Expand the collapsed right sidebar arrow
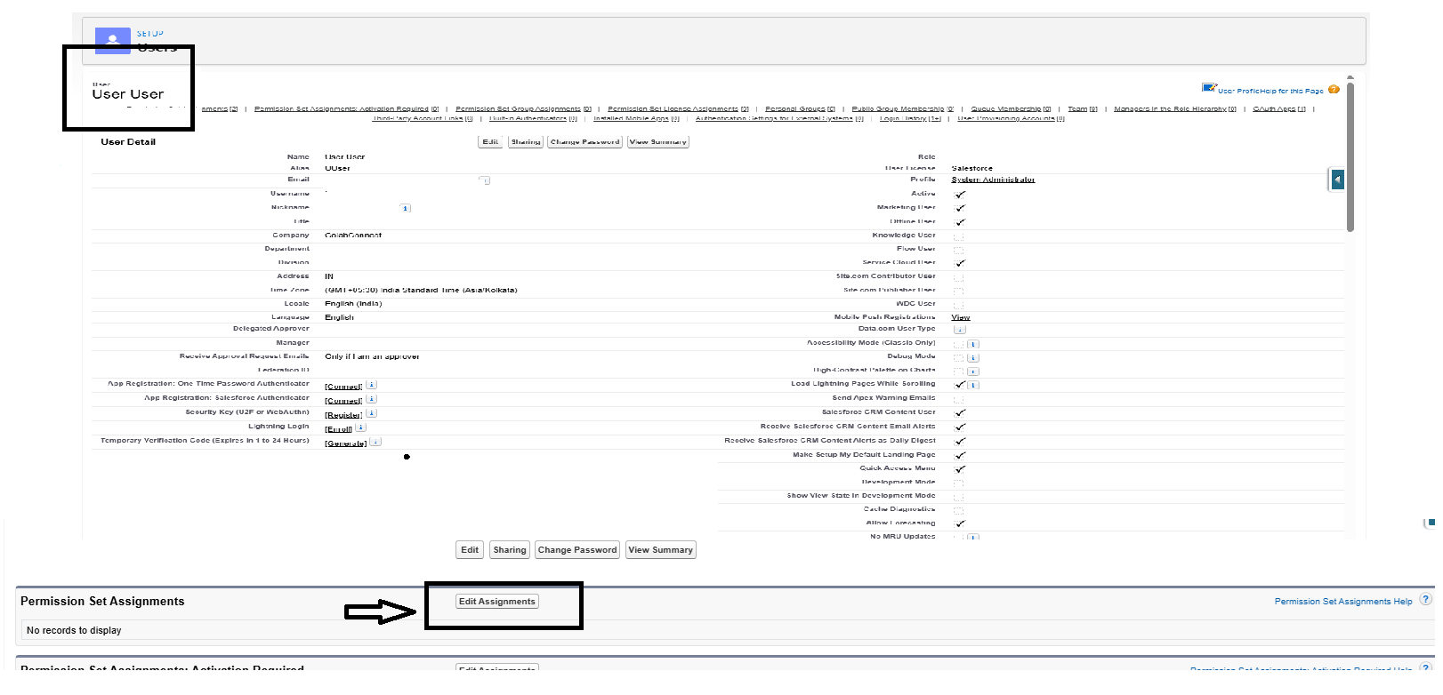This screenshot has height=695, width=1443. point(1336,180)
